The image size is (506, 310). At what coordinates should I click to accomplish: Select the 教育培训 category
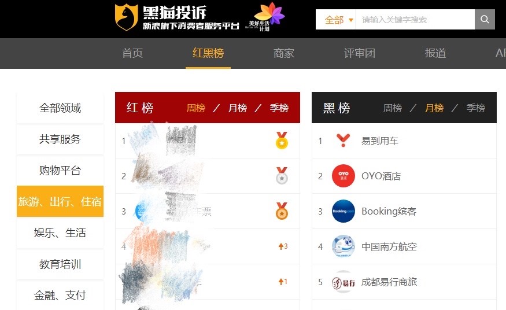[x=60, y=264]
